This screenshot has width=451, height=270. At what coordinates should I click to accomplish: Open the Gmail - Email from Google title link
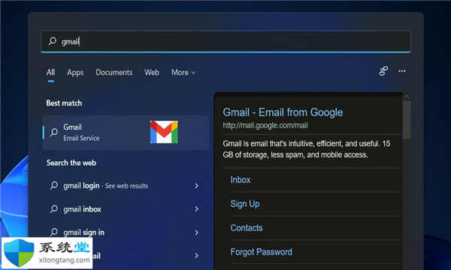[283, 112]
